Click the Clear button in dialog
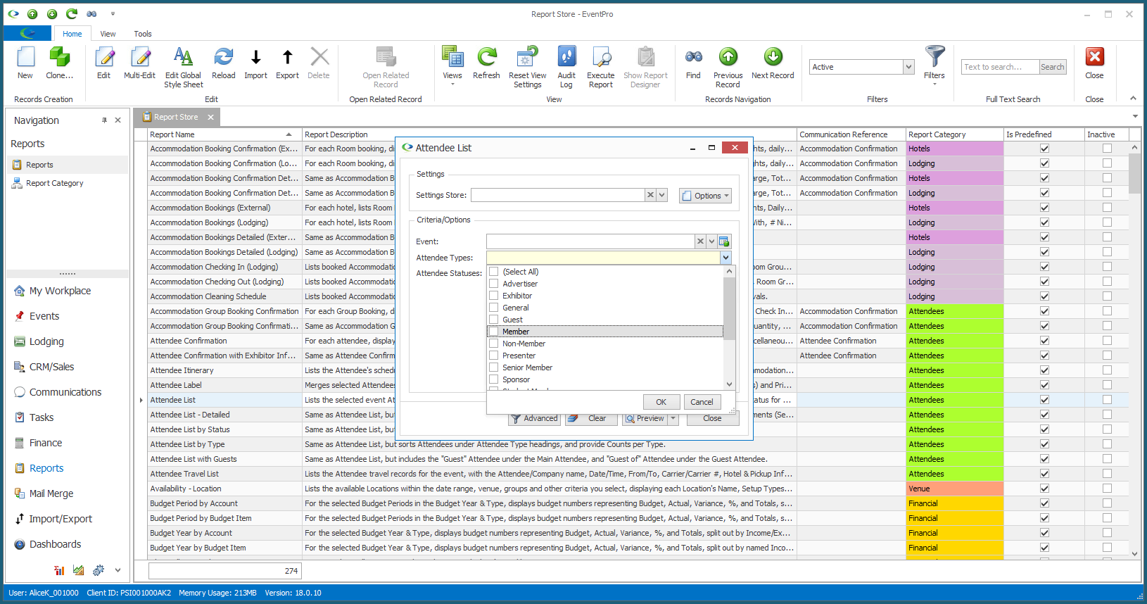1147x604 pixels. point(591,418)
